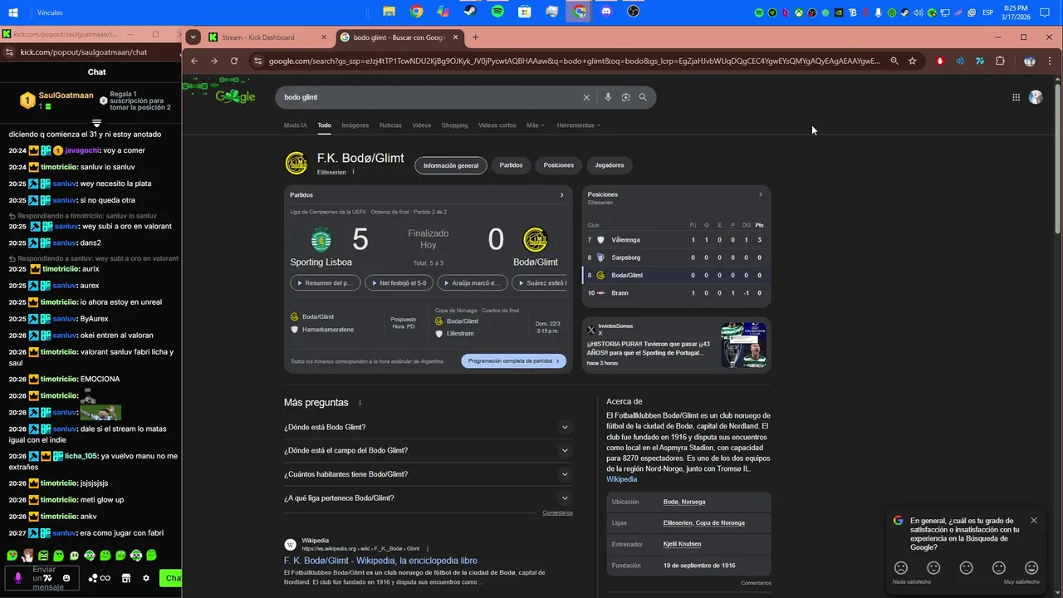This screenshot has height=598, width=1063.
Task: Select the very satisfied smiley face
Action: 1031,568
